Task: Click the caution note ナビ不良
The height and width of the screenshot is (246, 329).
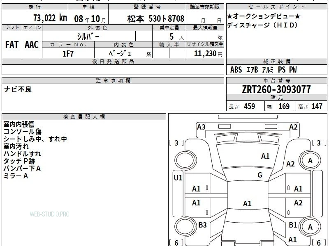Action: [x=18, y=89]
